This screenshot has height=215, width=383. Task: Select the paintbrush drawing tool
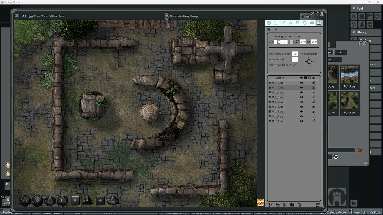click(x=283, y=23)
